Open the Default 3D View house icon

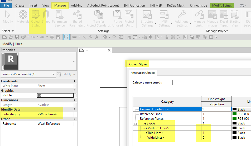tap(105, 37)
